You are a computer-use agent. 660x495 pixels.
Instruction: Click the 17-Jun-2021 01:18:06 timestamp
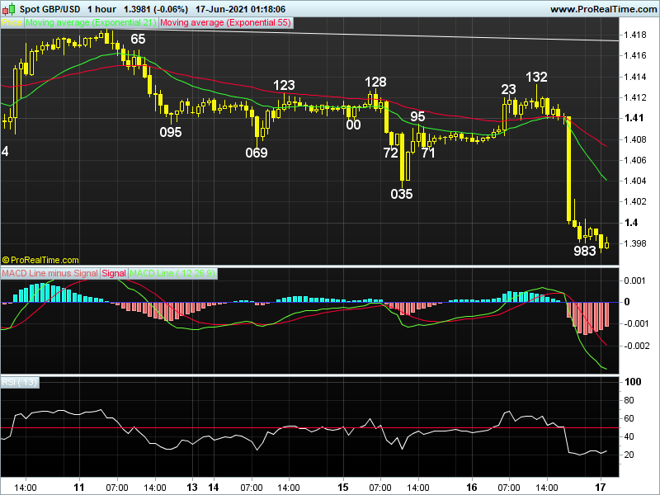(x=241, y=9)
